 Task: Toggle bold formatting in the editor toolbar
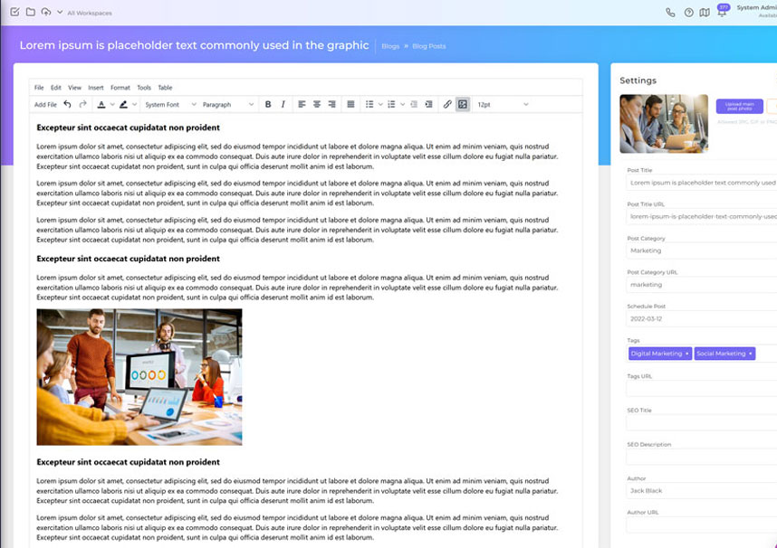(268, 104)
